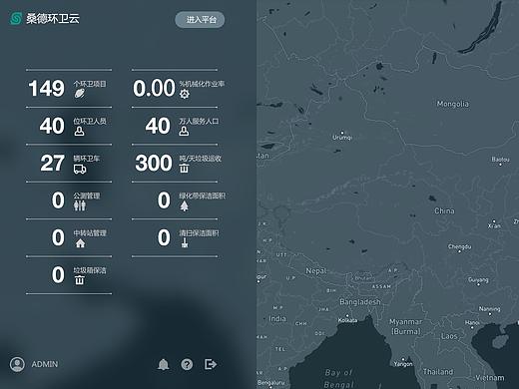Click the 中转站管理 label
The width and height of the screenshot is (519, 389).
coord(90,232)
